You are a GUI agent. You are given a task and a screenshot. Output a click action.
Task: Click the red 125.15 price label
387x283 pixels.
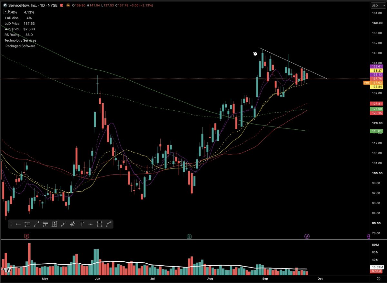[x=377, y=113]
